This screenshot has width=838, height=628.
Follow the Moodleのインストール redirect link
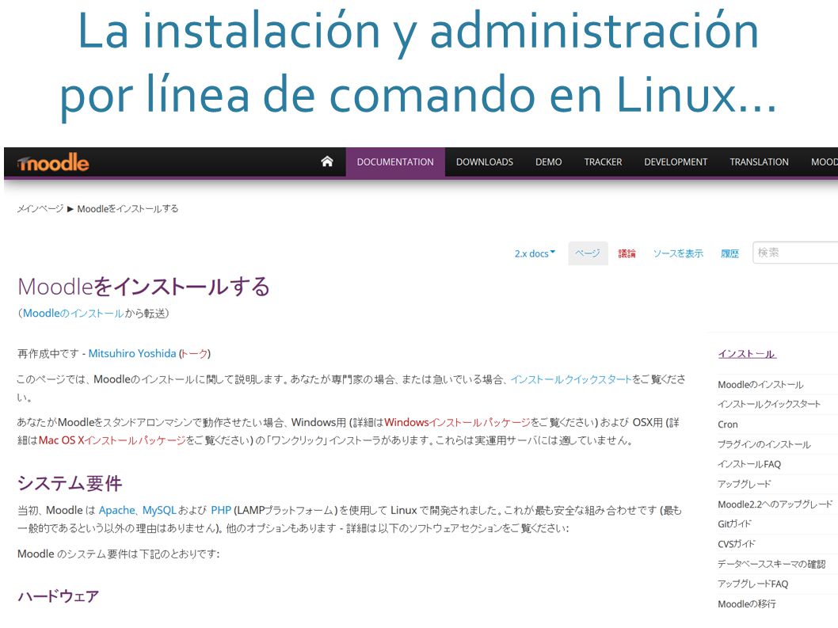(x=73, y=313)
